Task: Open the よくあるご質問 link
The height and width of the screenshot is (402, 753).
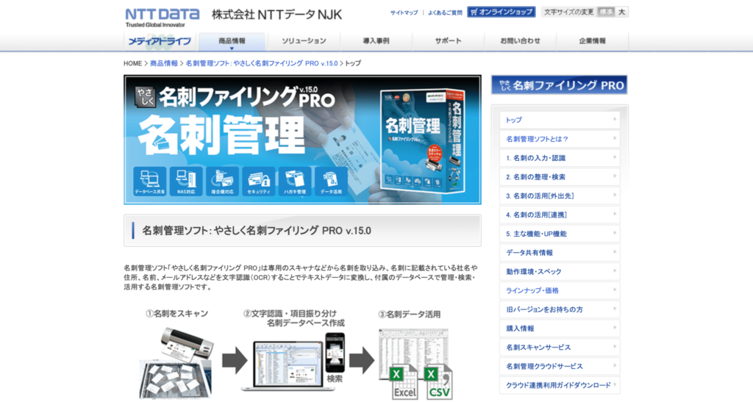Action: pyautogui.click(x=445, y=13)
